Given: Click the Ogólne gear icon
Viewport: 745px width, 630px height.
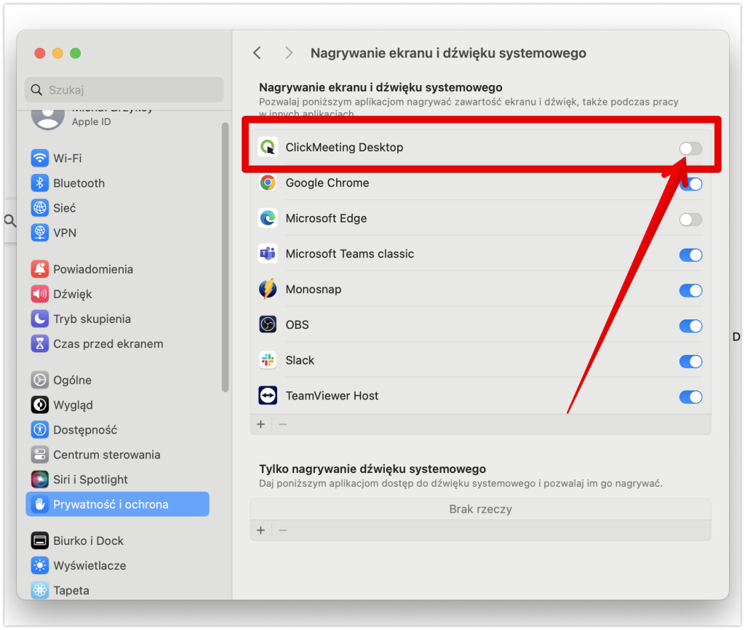Looking at the screenshot, I should (x=40, y=380).
